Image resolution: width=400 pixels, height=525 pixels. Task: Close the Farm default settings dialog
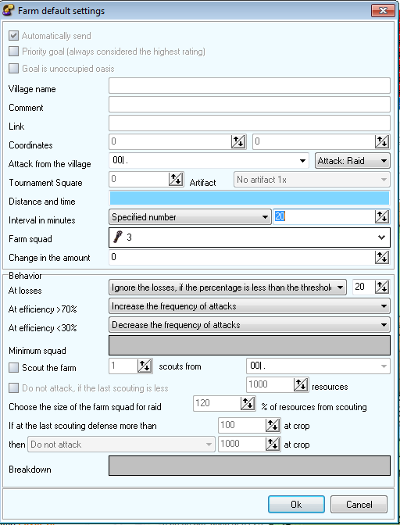383,10
